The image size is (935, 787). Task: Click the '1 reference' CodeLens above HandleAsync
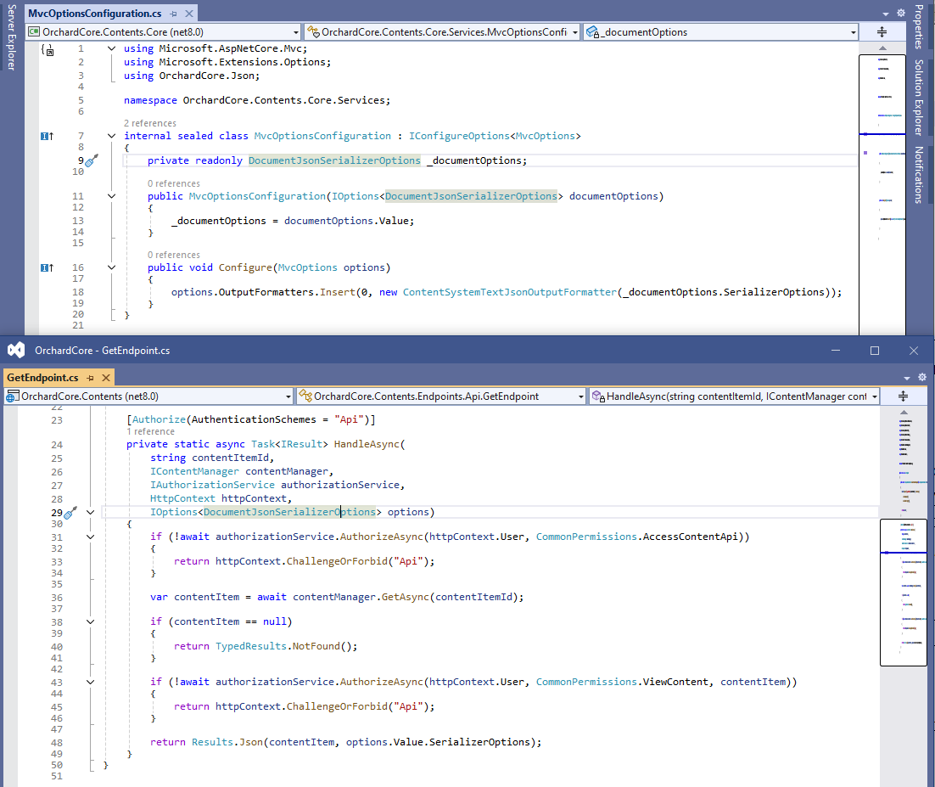tap(150, 431)
